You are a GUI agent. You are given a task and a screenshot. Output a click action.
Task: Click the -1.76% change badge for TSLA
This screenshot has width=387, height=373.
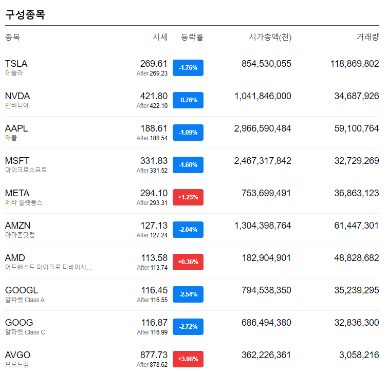coord(188,68)
